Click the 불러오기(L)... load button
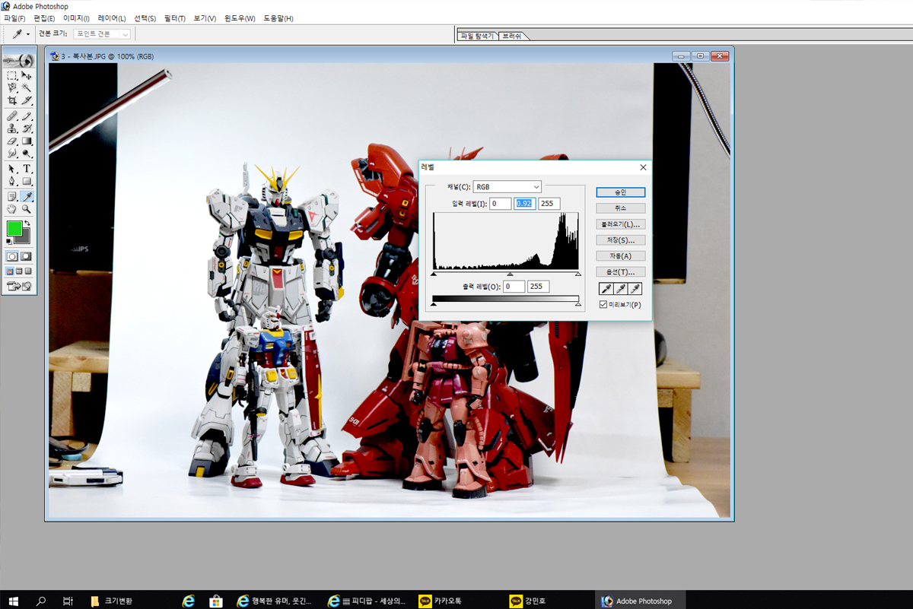This screenshot has height=609, width=913. (x=621, y=224)
